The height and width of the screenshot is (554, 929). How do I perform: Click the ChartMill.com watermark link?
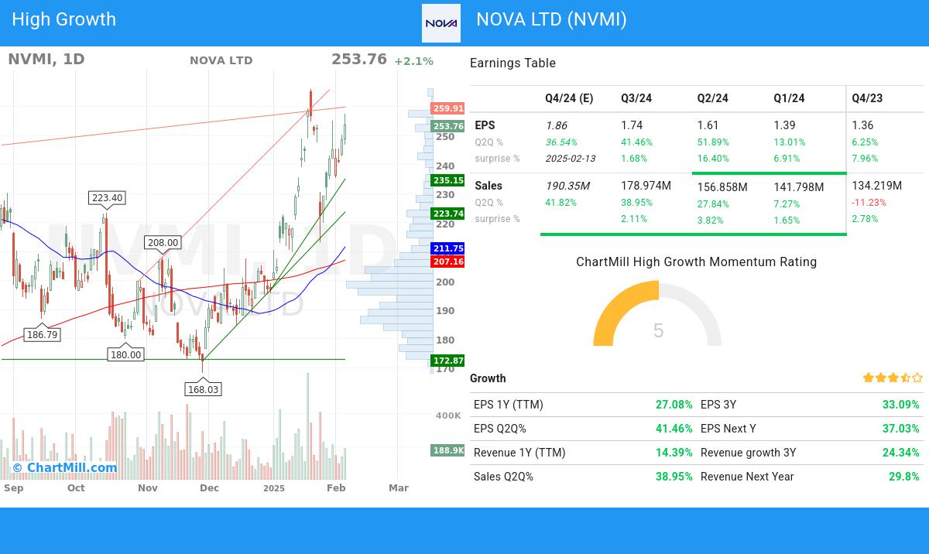[65, 467]
